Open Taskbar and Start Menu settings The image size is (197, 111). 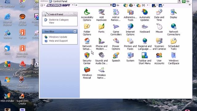click(145, 59)
